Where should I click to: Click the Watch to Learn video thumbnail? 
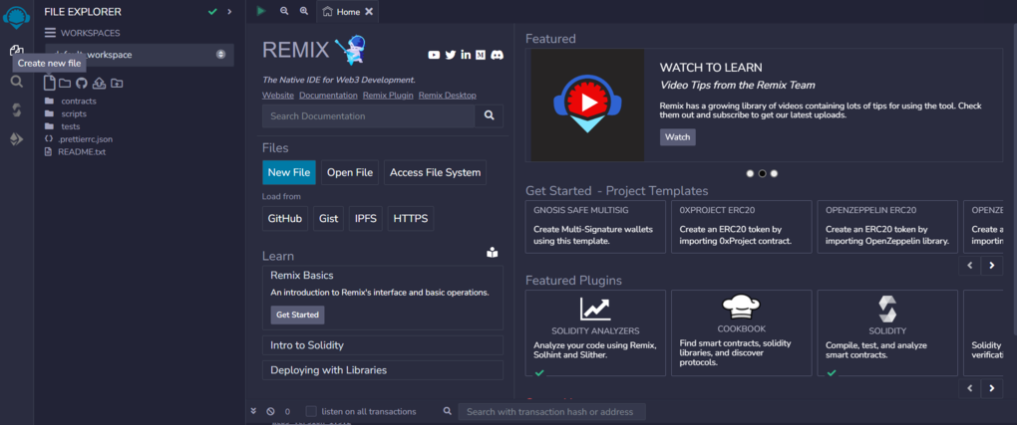587,105
